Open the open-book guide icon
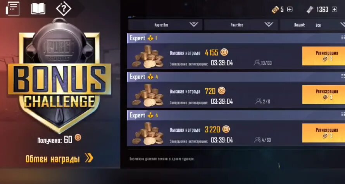This screenshot has width=345, height=184. coord(38,9)
